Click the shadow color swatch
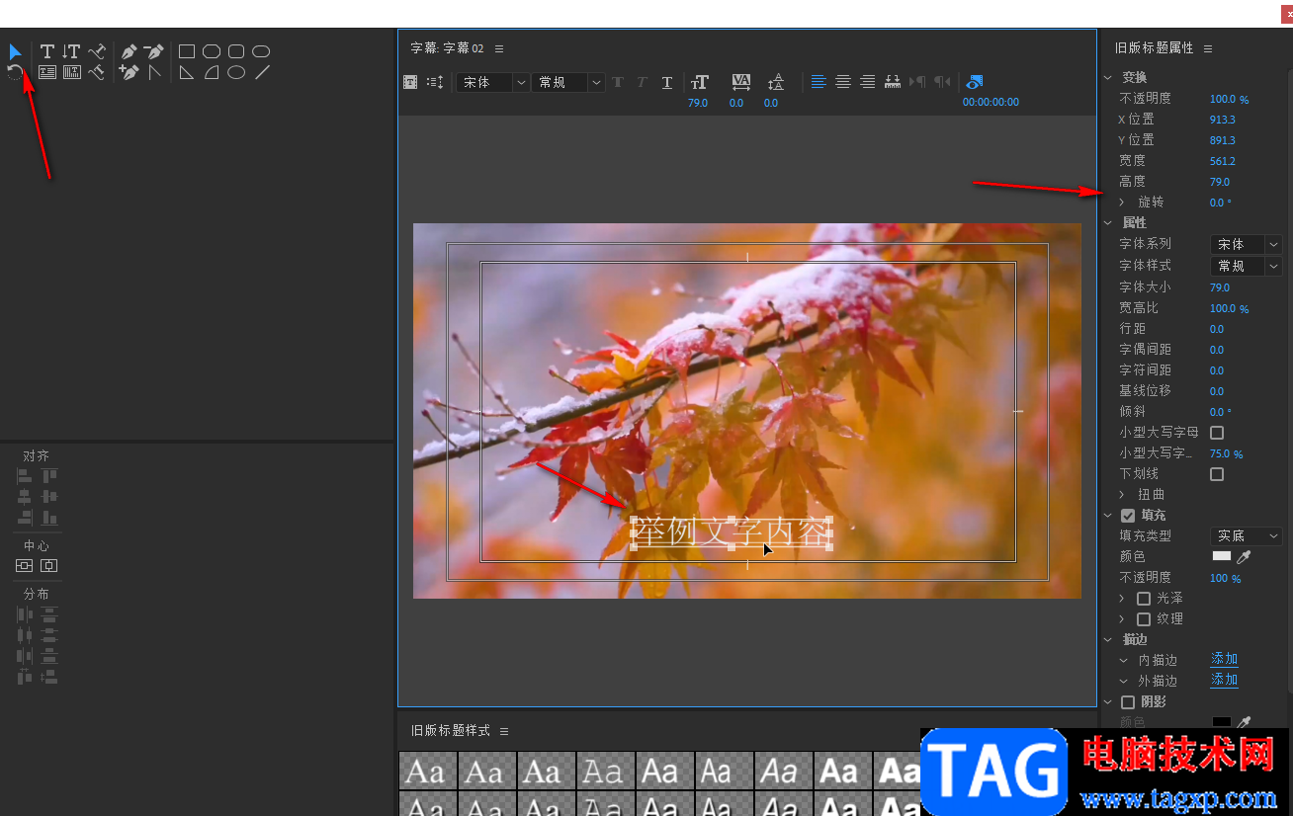The image size is (1293, 816). pyautogui.click(x=1222, y=723)
